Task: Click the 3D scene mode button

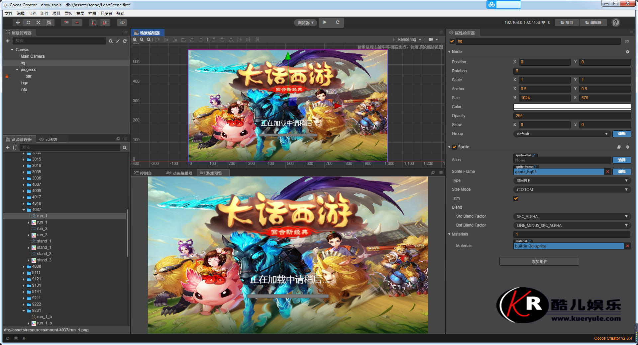Action: pyautogui.click(x=122, y=23)
